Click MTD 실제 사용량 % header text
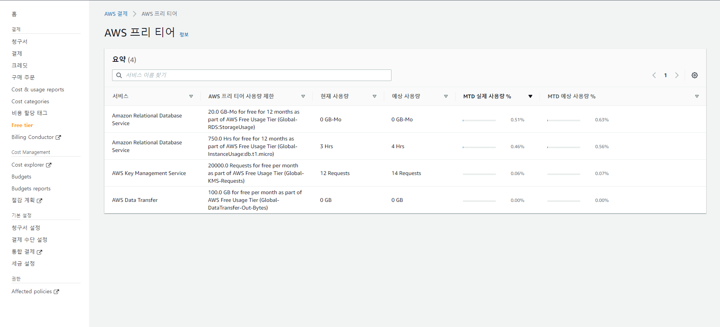720x327 pixels. 487,96
